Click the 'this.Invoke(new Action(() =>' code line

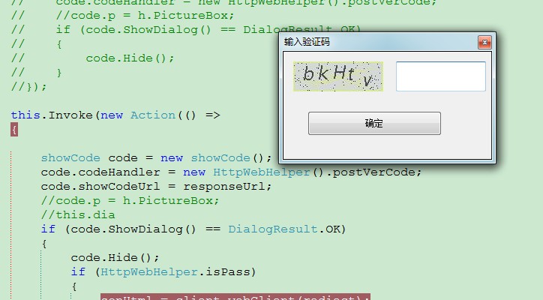115,115
